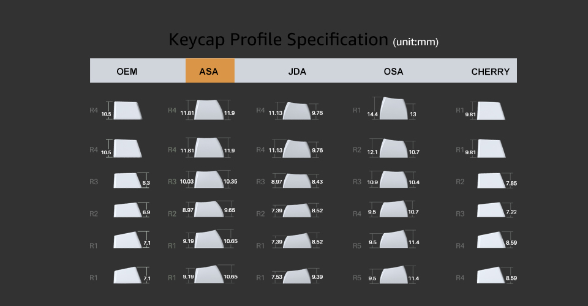Click the JDA R1 keycap with 9.39 height
The width and height of the screenshot is (588, 306).
click(x=298, y=277)
